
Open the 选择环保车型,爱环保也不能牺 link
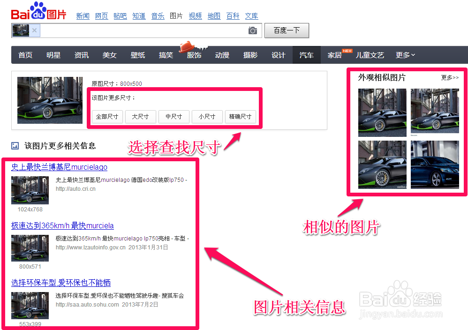[x=61, y=283]
